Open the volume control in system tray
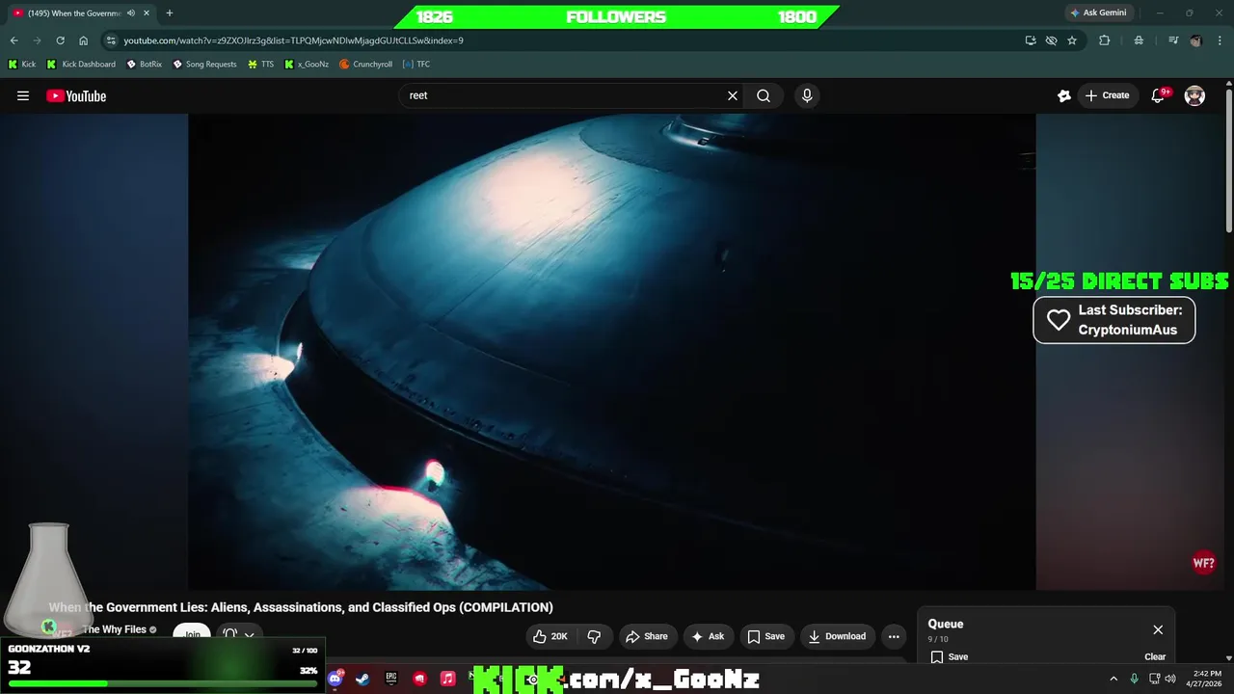Viewport: 1234px width, 694px height. click(1170, 679)
